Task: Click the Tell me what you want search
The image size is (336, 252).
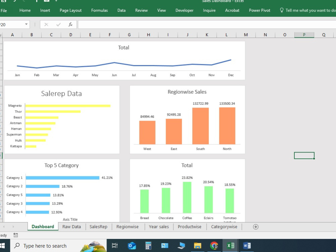Action: 308,10
